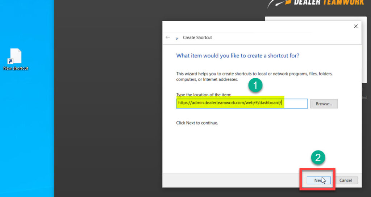Viewport: 371px width, 197px height.
Task: Click the Create Shortcut title text
Action: [197, 38]
